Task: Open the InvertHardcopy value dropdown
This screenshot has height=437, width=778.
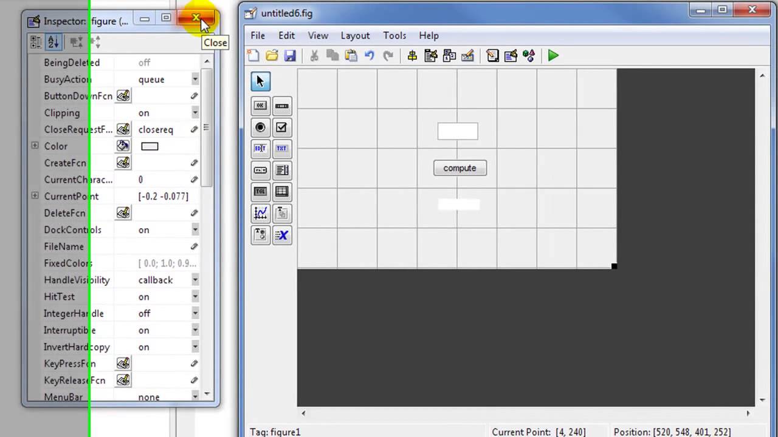Action: 195,347
